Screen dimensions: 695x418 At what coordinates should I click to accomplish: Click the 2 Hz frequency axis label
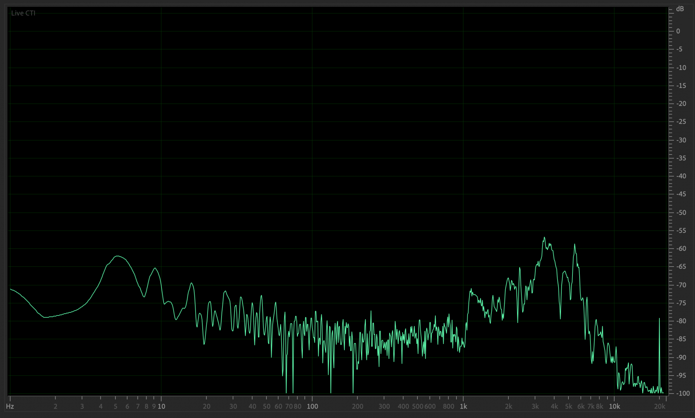[x=55, y=406]
